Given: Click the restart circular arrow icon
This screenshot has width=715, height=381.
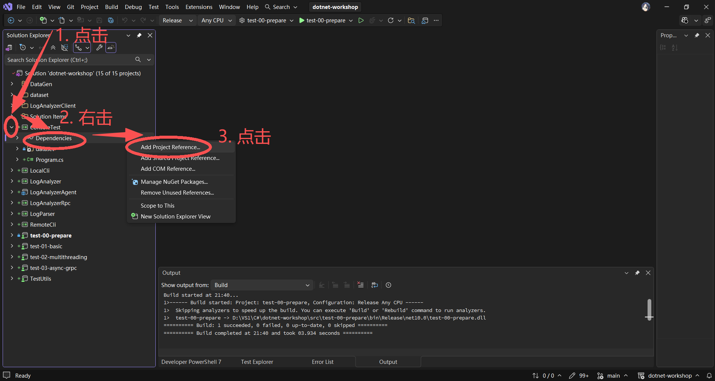Looking at the screenshot, I should click(390, 21).
